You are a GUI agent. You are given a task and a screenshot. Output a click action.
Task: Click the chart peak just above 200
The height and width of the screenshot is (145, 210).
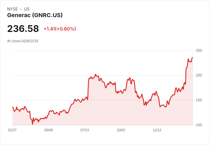tap(96, 74)
